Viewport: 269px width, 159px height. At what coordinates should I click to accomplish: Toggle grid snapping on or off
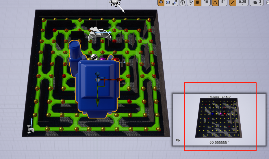[x=197, y=2]
